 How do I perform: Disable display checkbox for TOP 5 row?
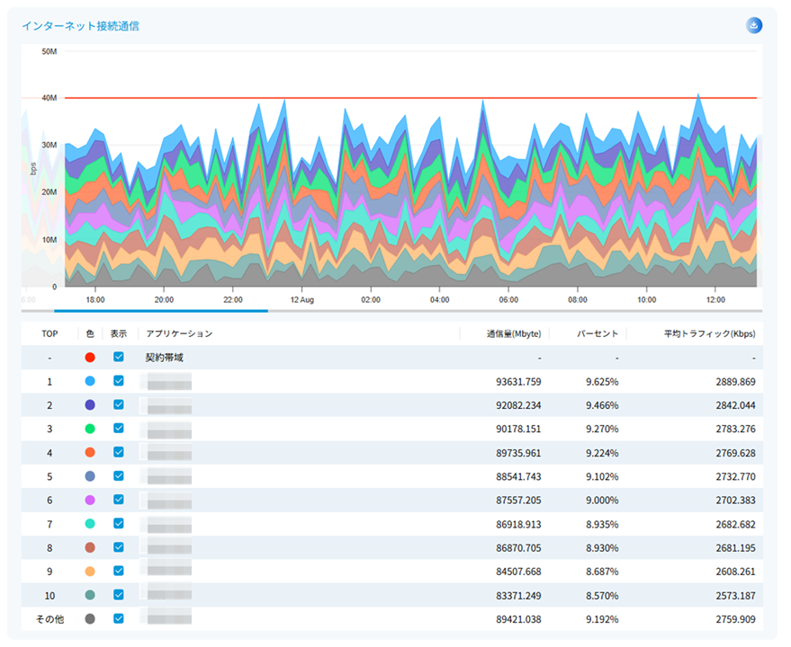(x=118, y=476)
